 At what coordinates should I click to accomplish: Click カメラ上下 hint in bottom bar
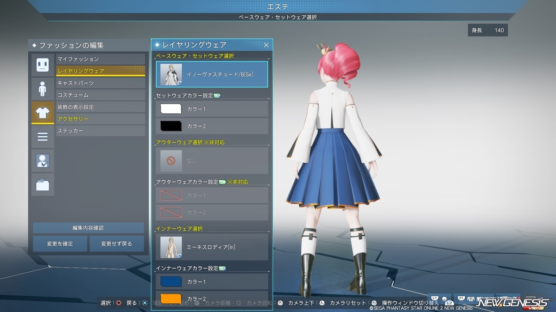click(x=306, y=303)
